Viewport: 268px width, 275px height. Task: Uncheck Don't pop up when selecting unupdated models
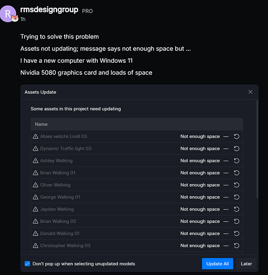click(x=27, y=263)
